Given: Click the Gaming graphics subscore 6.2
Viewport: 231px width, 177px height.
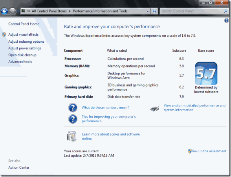Looking at the screenshot, I should pos(181,87).
